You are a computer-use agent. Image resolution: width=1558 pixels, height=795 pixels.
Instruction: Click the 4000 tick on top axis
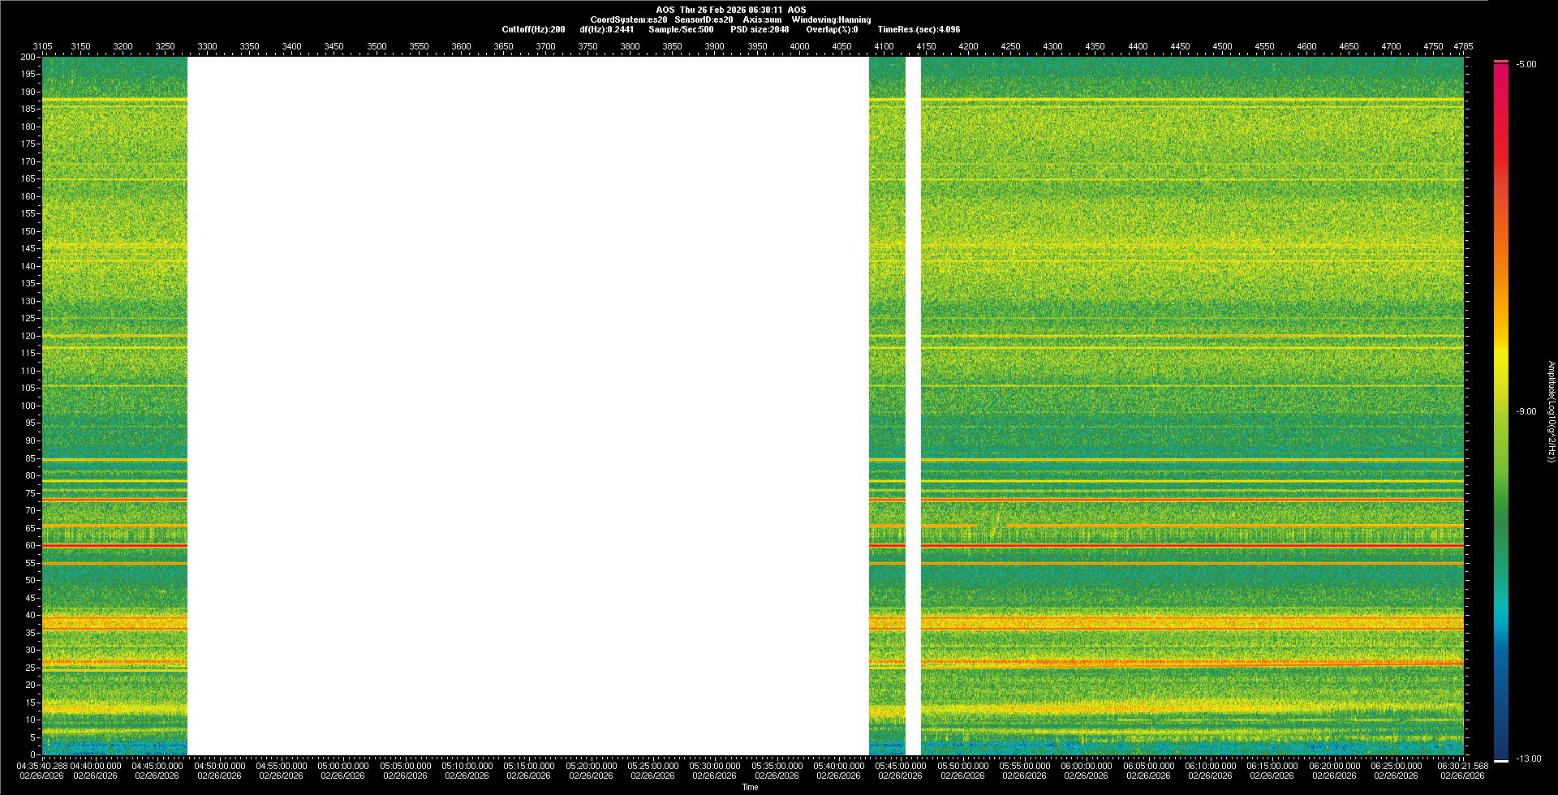[799, 46]
